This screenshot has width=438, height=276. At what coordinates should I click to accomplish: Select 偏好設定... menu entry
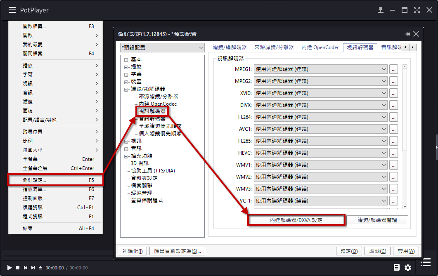pyautogui.click(x=56, y=180)
